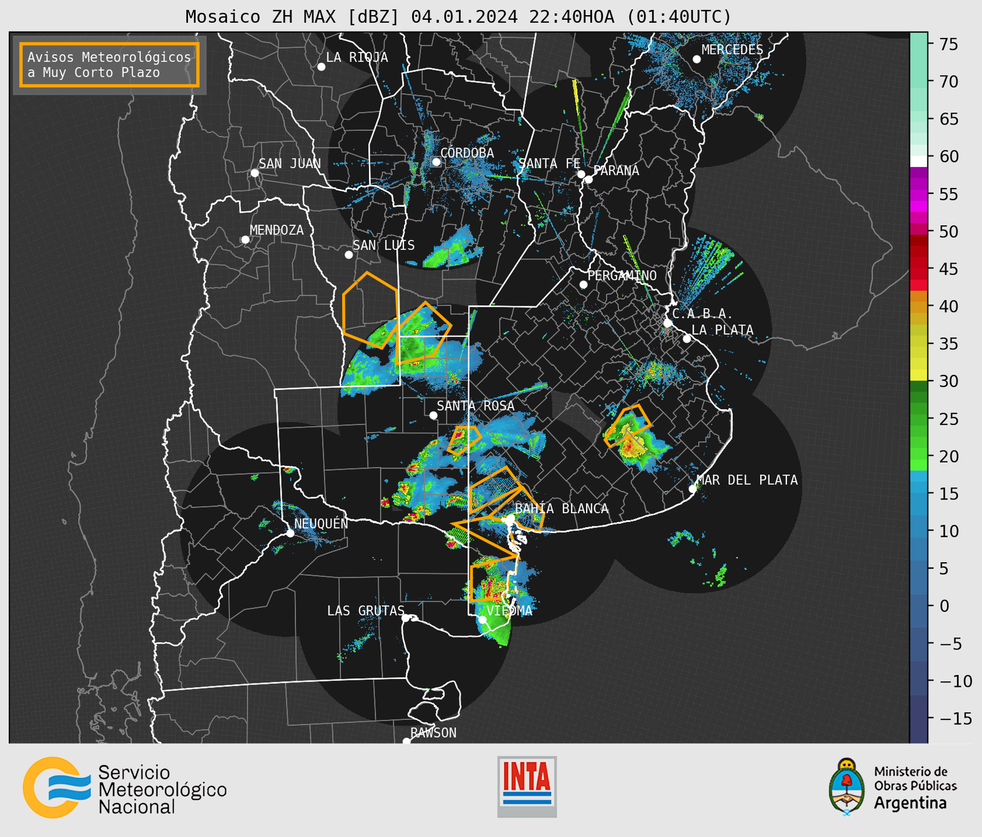
Task: Click the Servicio Meteorológico Nacional text
Action: click(162, 790)
